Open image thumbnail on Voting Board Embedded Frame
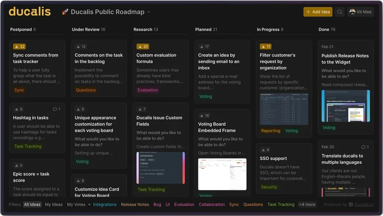This screenshot has height=216, width=383. [x=222, y=174]
